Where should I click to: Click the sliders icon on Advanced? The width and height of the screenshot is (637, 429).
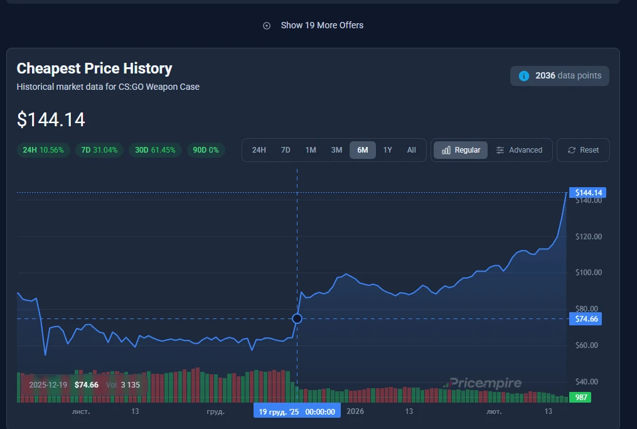(x=500, y=150)
